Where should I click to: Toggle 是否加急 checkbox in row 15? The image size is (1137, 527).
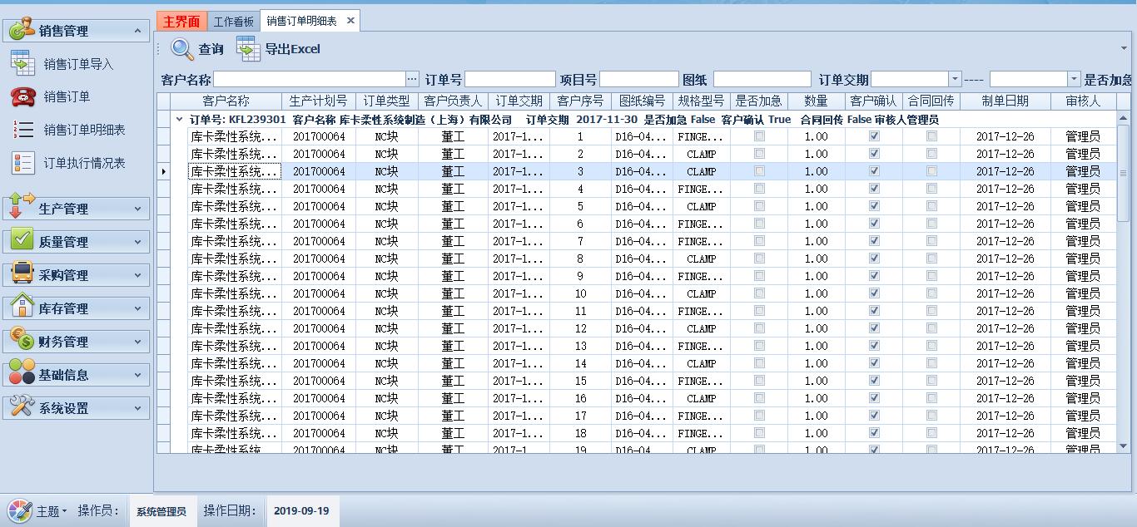coord(759,380)
